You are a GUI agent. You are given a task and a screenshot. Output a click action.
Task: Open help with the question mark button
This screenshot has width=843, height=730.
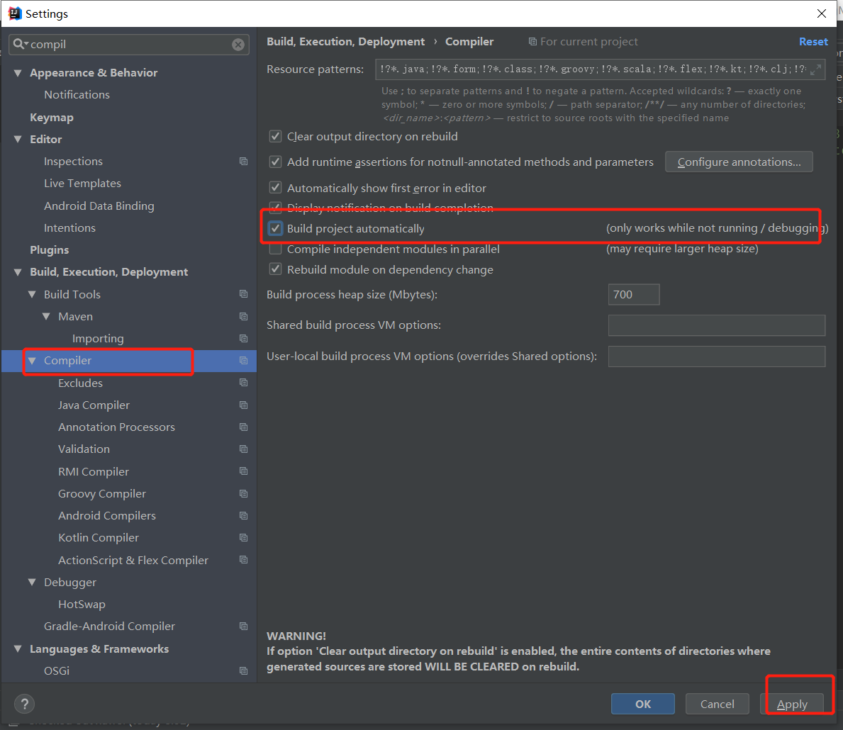pyautogui.click(x=24, y=704)
